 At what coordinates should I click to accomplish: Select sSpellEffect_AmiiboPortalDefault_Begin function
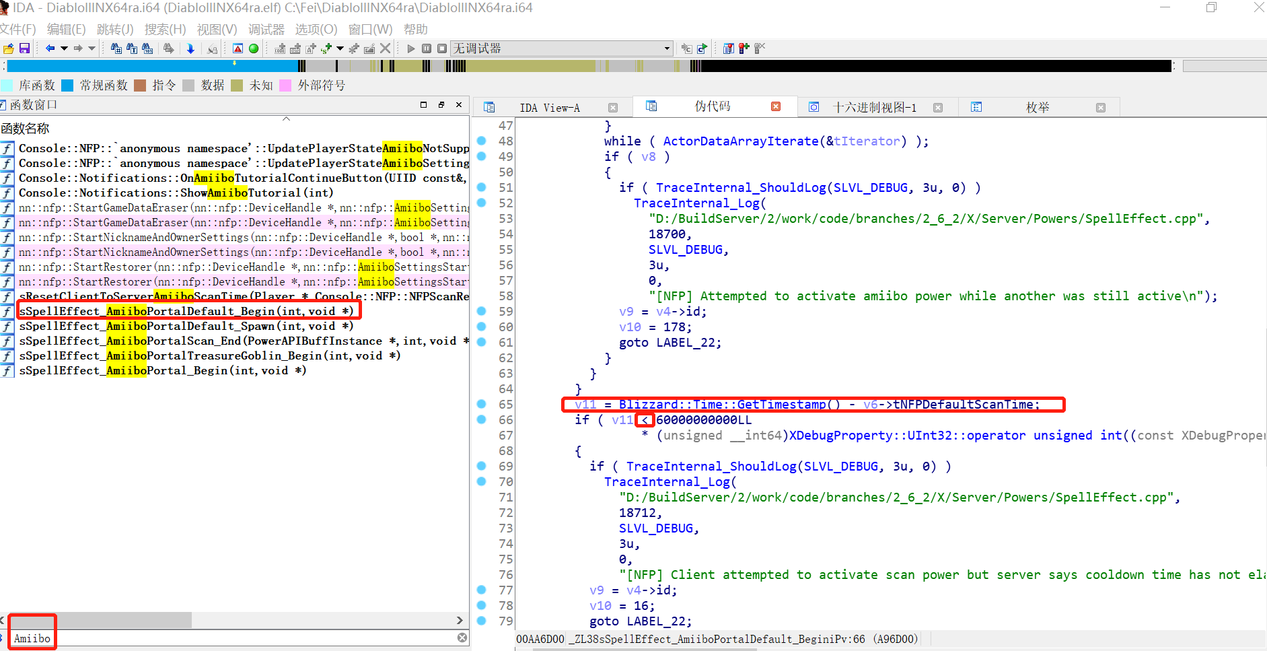[x=186, y=311]
